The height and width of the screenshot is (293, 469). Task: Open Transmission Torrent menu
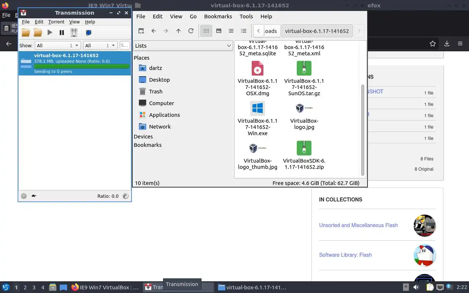click(56, 22)
